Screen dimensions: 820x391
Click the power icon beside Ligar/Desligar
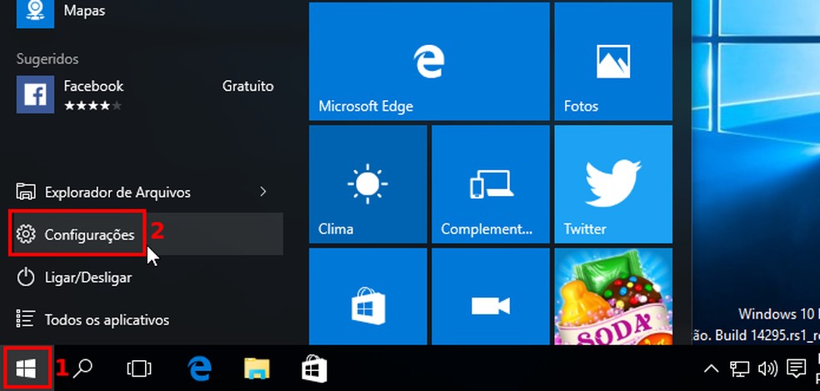[26, 277]
